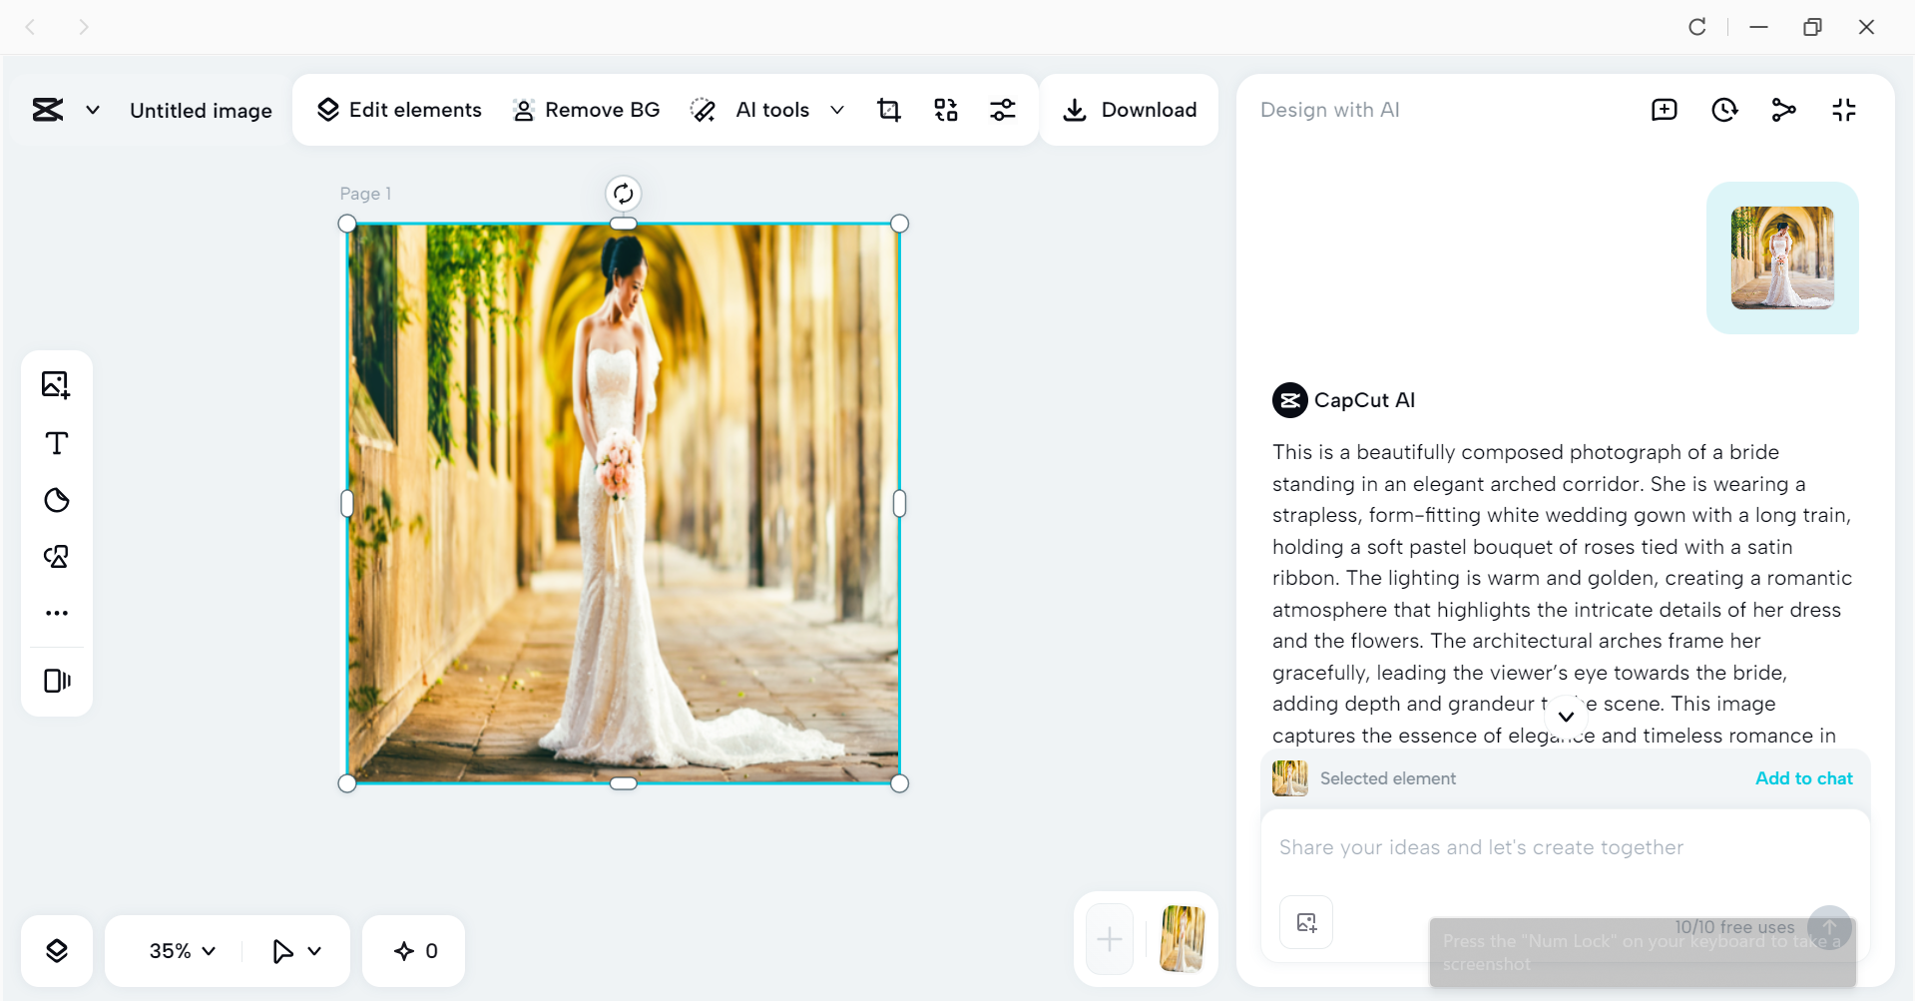Open the mockup tool at sidebar bottom
This screenshot has width=1915, height=1001.
pos(57,681)
